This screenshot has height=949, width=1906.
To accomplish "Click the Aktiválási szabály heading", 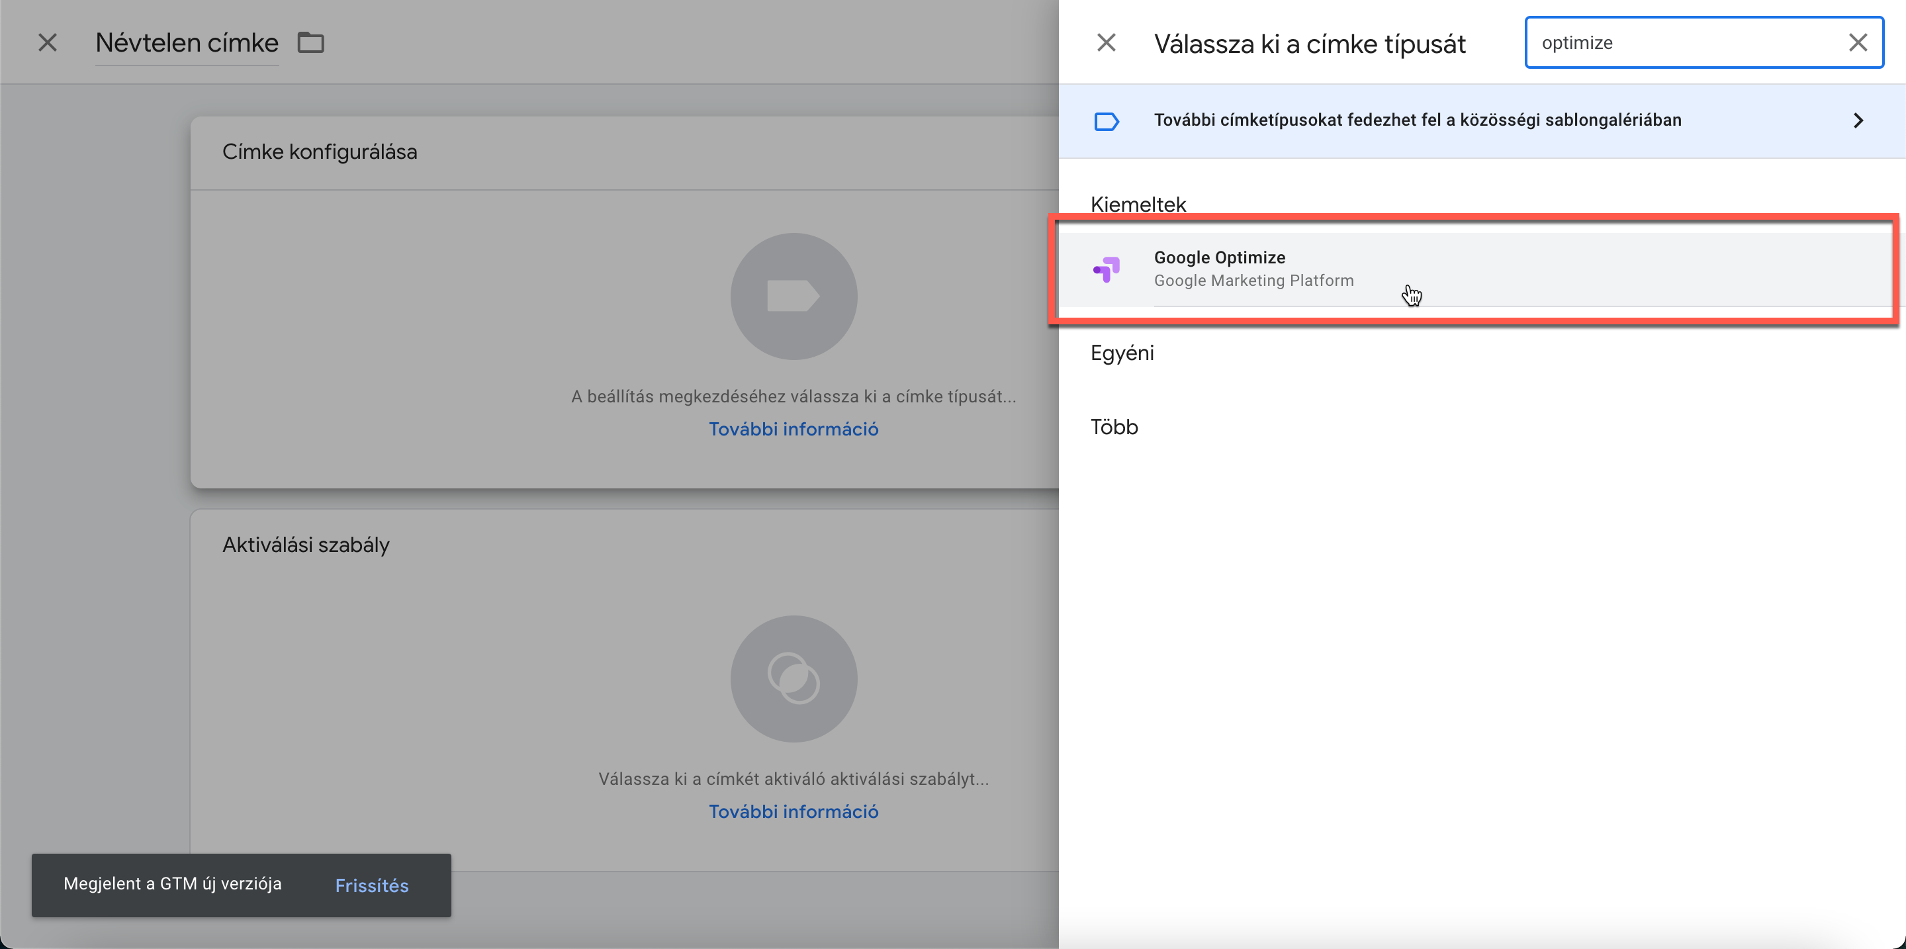I will click(306, 545).
